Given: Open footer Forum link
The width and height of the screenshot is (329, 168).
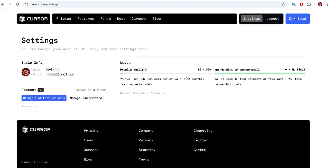Looking at the screenshot, I should pyautogui.click(x=89, y=140).
